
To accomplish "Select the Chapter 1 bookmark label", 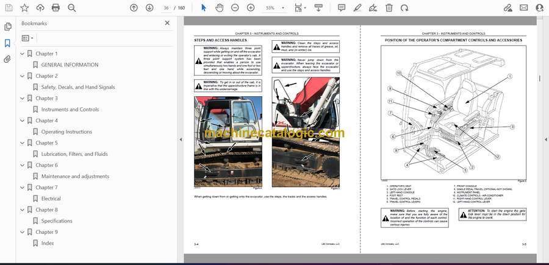I will click(46, 54).
